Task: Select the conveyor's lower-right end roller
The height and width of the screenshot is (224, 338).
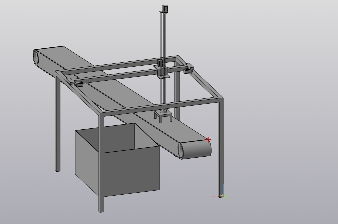Action: coord(181,151)
